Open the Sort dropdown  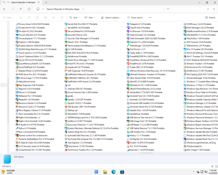point(75,17)
